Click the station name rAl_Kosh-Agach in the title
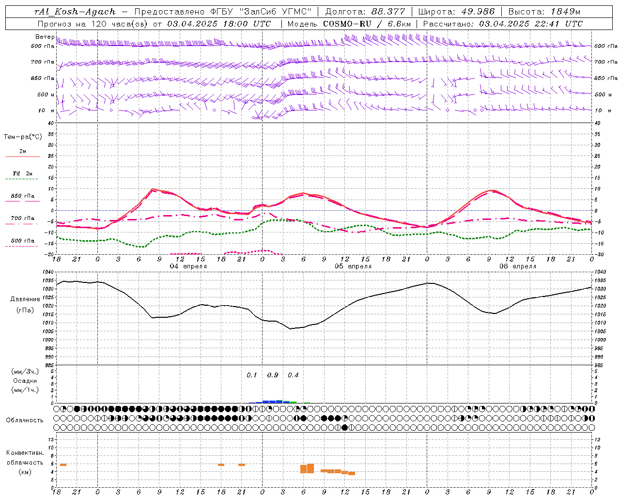Viewport: 620px width, 496px height. 75,12
